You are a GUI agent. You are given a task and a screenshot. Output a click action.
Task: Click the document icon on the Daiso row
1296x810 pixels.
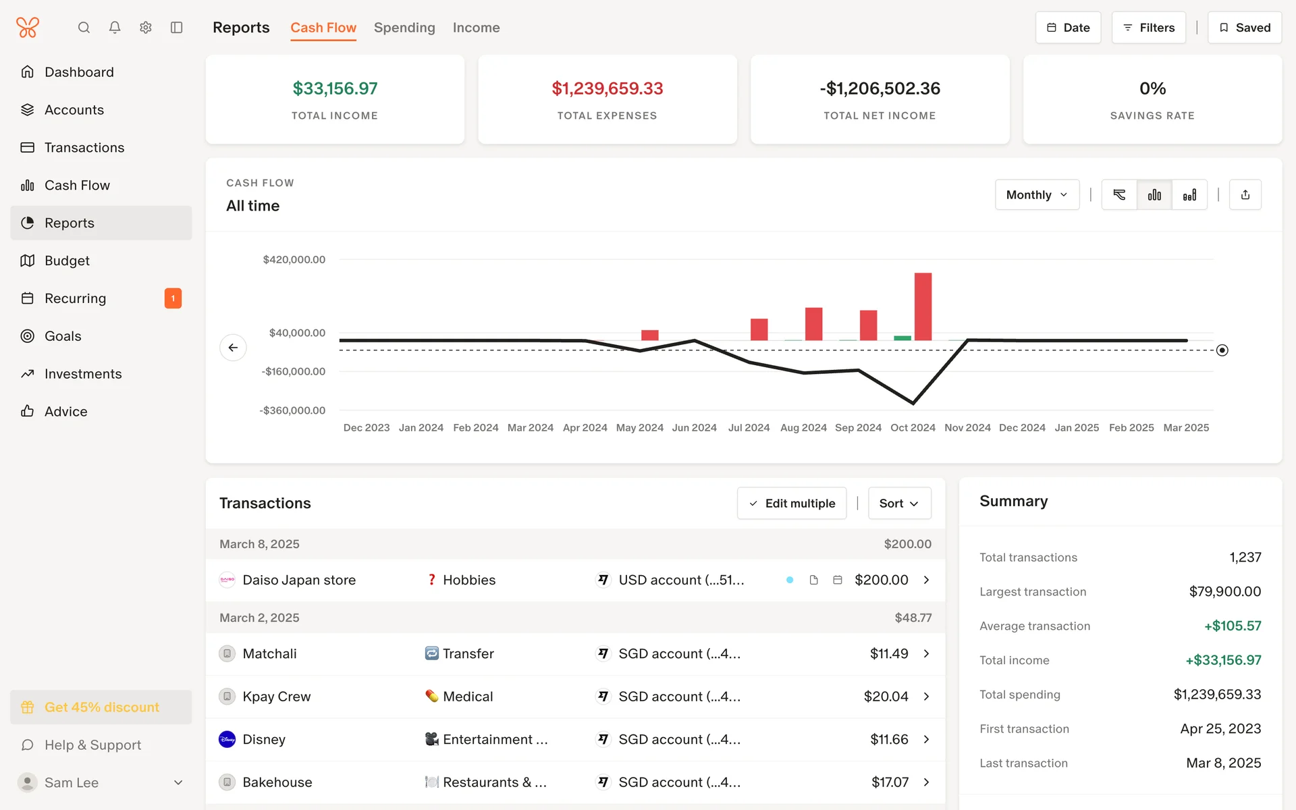[x=813, y=580]
